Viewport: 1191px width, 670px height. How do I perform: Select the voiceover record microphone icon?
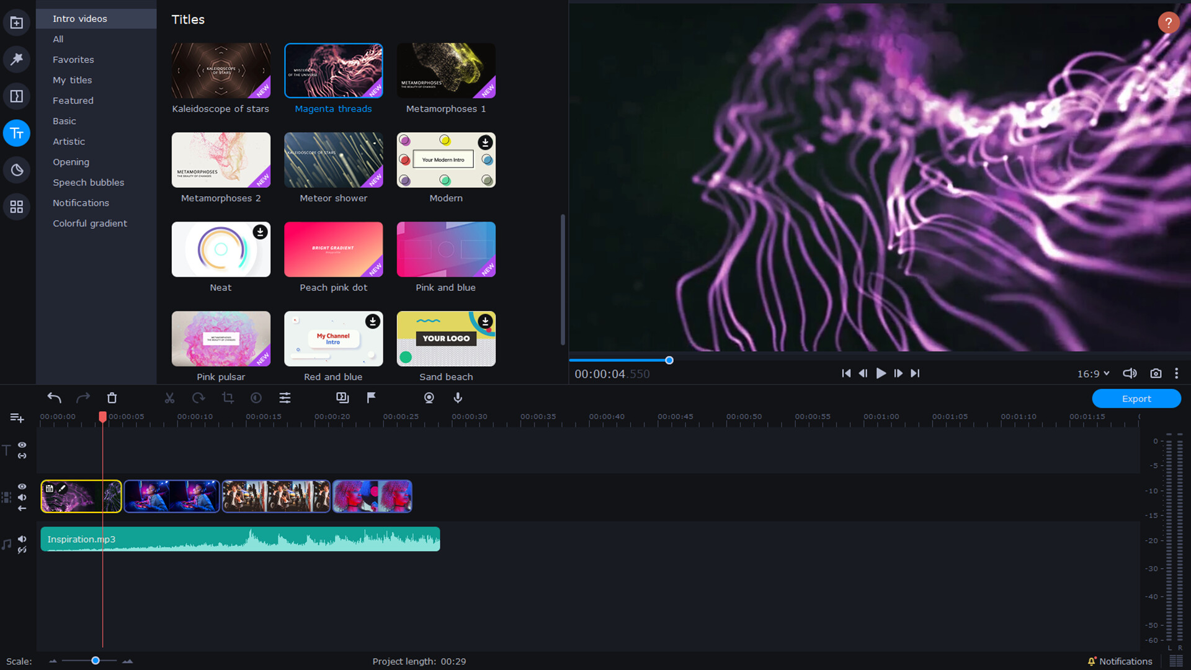[x=459, y=398]
